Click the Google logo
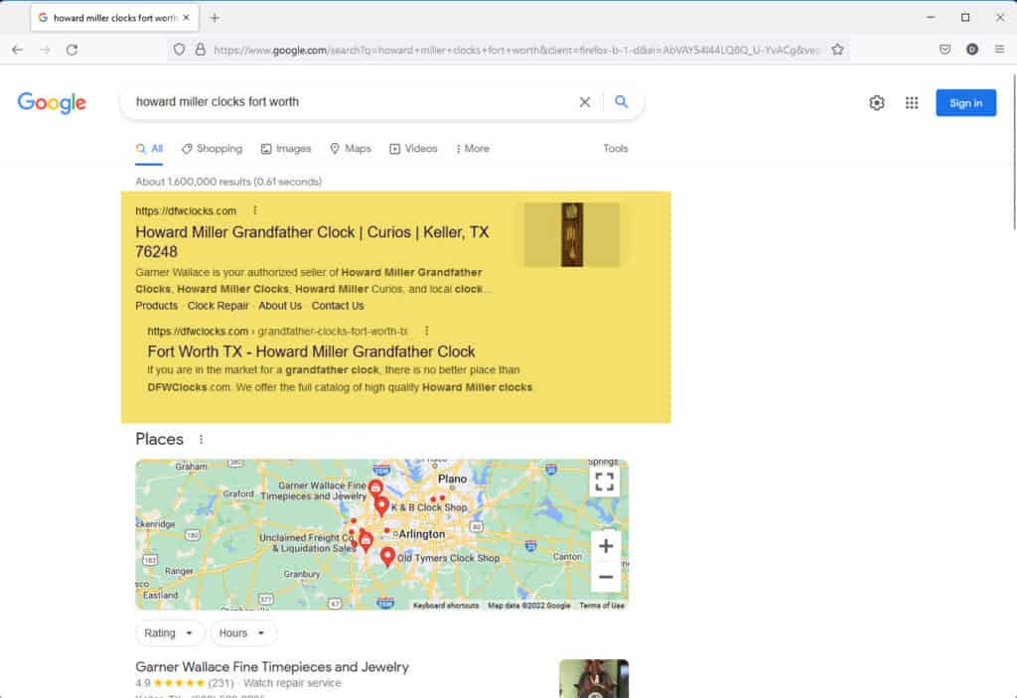This screenshot has height=698, width=1017. click(x=52, y=102)
